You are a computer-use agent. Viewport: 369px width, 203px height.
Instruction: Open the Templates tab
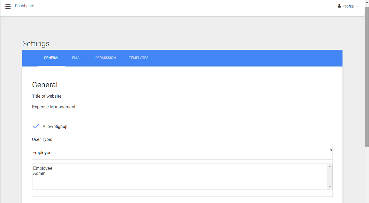point(138,58)
